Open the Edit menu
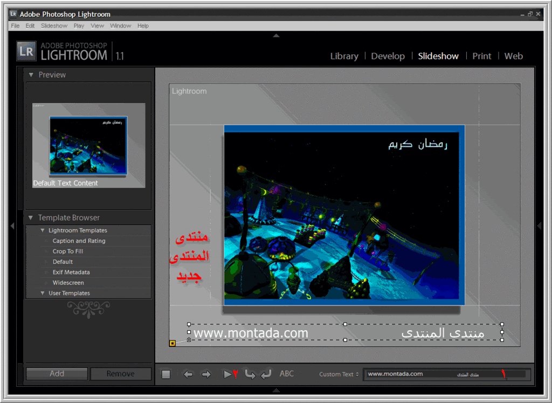Screen dimensions: 552x403 pyautogui.click(x=30, y=26)
